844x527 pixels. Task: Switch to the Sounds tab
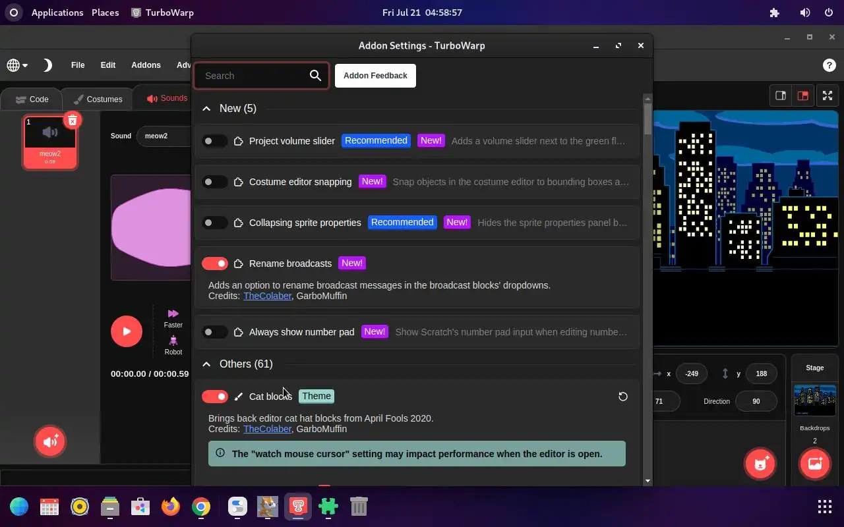(x=166, y=98)
